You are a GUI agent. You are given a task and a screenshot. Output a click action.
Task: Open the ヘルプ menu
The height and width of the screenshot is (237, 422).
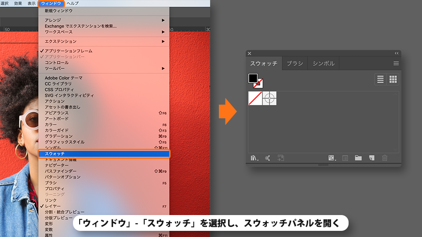coord(73,4)
